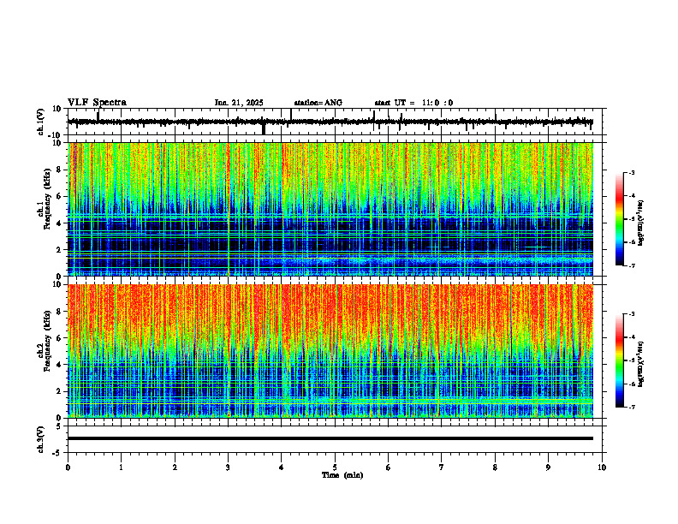
Task: Click the "Time (min)" axis label
Action: [x=342, y=475]
